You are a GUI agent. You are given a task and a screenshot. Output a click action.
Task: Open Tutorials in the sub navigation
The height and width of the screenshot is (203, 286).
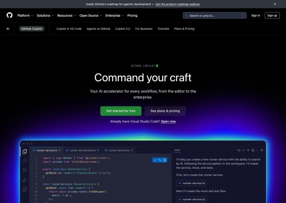coord(163,29)
